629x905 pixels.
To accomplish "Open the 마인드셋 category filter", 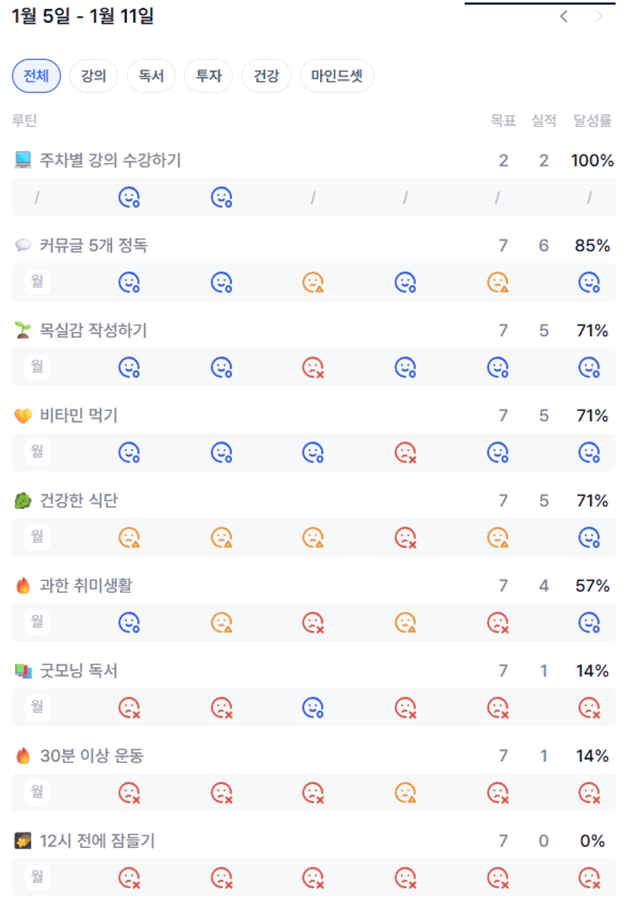I will coord(337,76).
